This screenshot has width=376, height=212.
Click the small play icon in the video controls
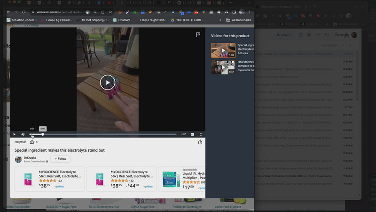[14, 134]
